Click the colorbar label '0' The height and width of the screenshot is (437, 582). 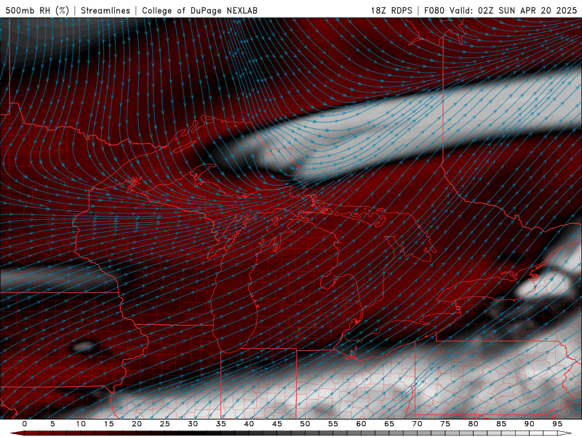[25, 424]
